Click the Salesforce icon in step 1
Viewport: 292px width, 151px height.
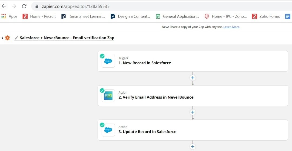108,61
